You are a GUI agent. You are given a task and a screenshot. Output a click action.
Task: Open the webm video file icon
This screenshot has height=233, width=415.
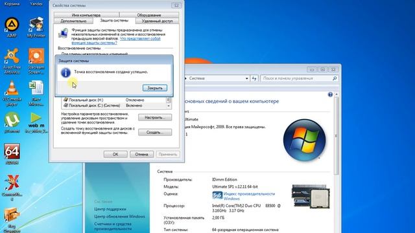[x=36, y=122]
